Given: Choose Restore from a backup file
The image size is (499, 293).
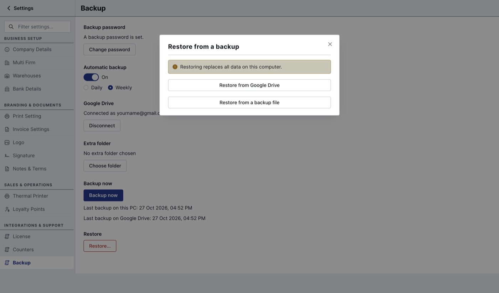Looking at the screenshot, I should point(249,103).
